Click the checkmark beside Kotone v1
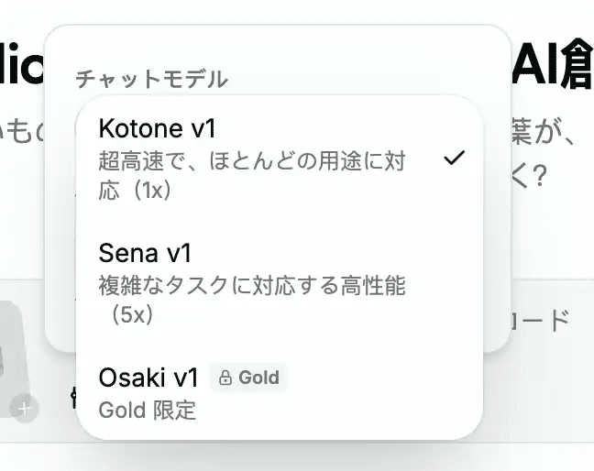Screen dimensions: 594x471 tap(454, 159)
